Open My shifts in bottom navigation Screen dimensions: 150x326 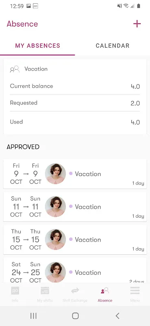point(45,291)
